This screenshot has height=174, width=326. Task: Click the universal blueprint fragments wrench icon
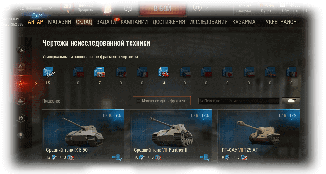(49, 72)
